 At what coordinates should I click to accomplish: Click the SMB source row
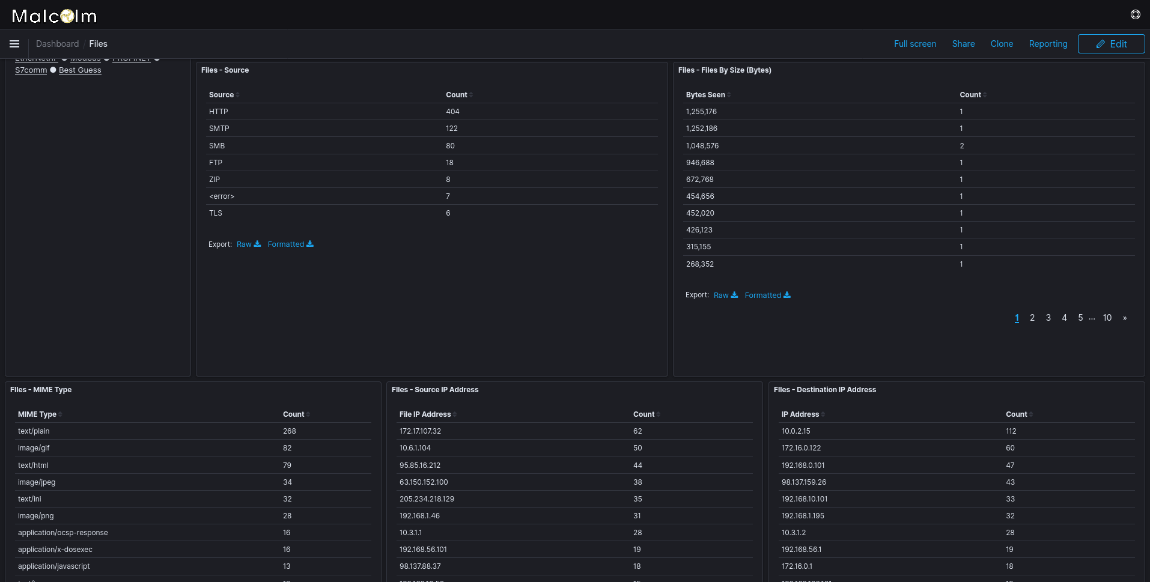(x=432, y=146)
